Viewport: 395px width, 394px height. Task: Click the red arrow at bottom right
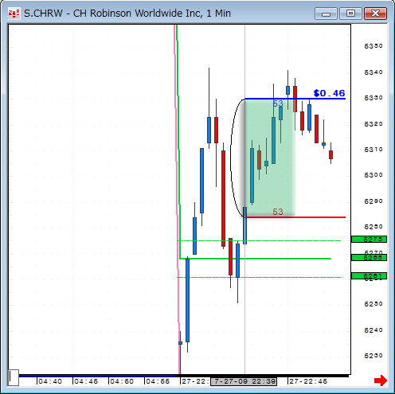pos(381,380)
